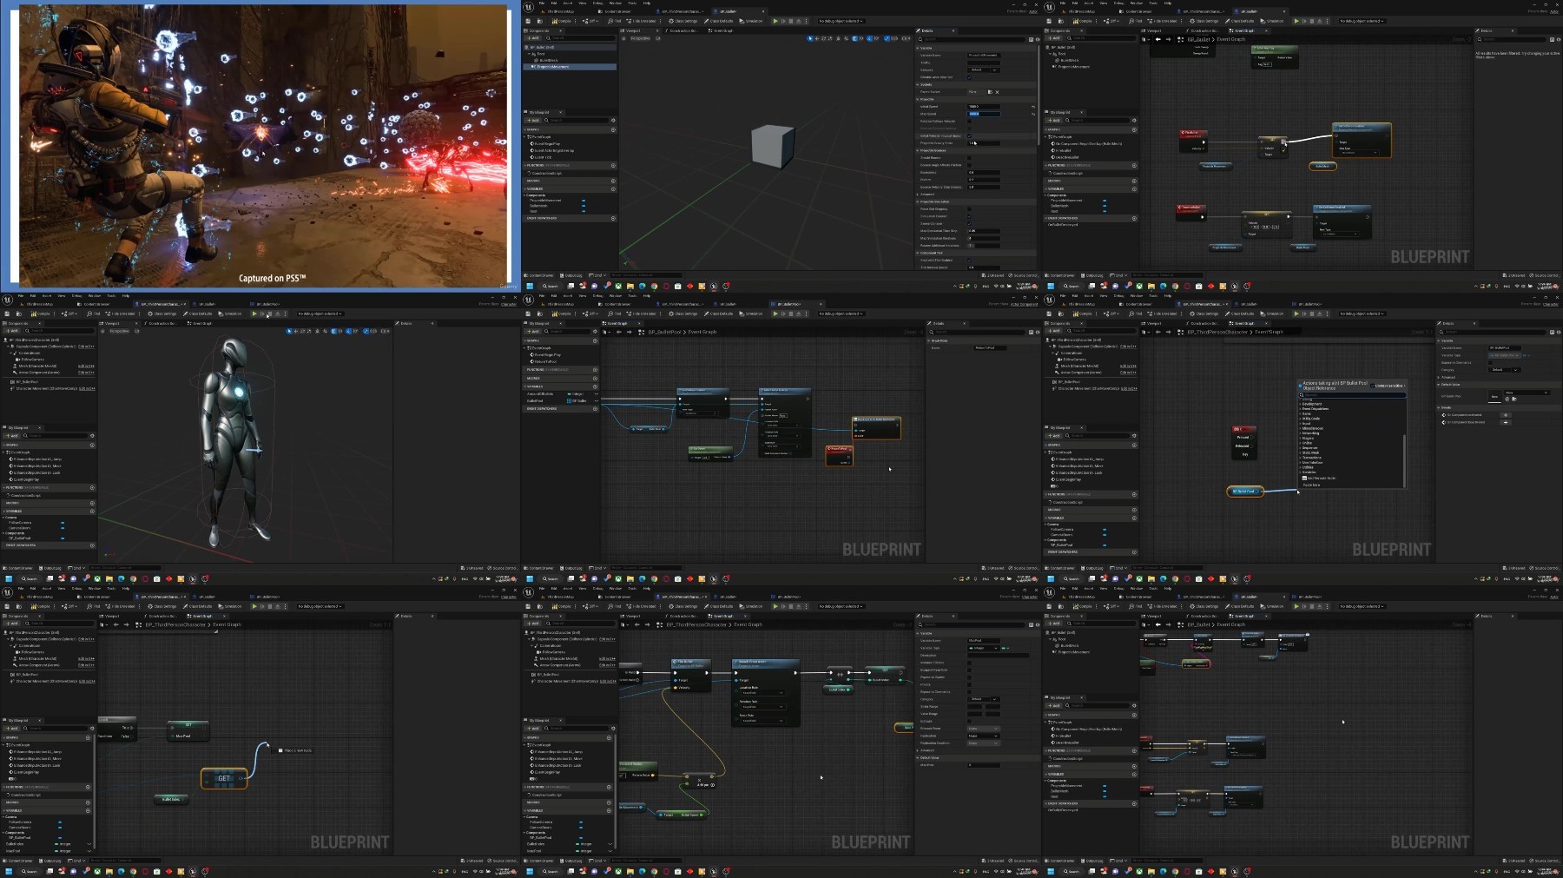Reset Initial Speed to default arrow

(1033, 107)
